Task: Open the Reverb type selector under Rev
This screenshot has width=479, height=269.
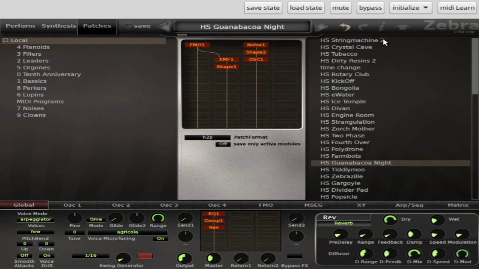Action: [x=344, y=223]
